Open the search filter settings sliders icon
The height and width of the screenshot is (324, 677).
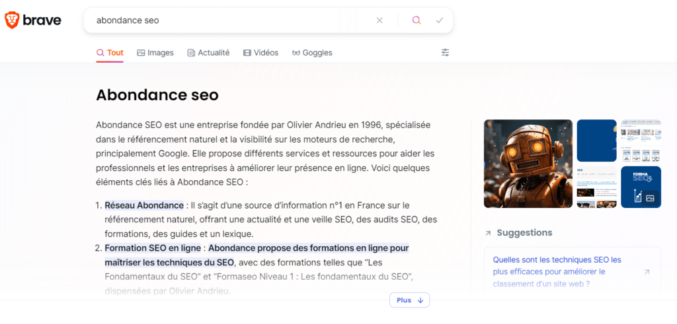pyautogui.click(x=445, y=53)
